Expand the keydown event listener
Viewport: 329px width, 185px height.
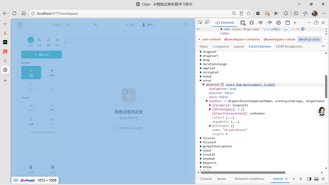[x=201, y=159]
